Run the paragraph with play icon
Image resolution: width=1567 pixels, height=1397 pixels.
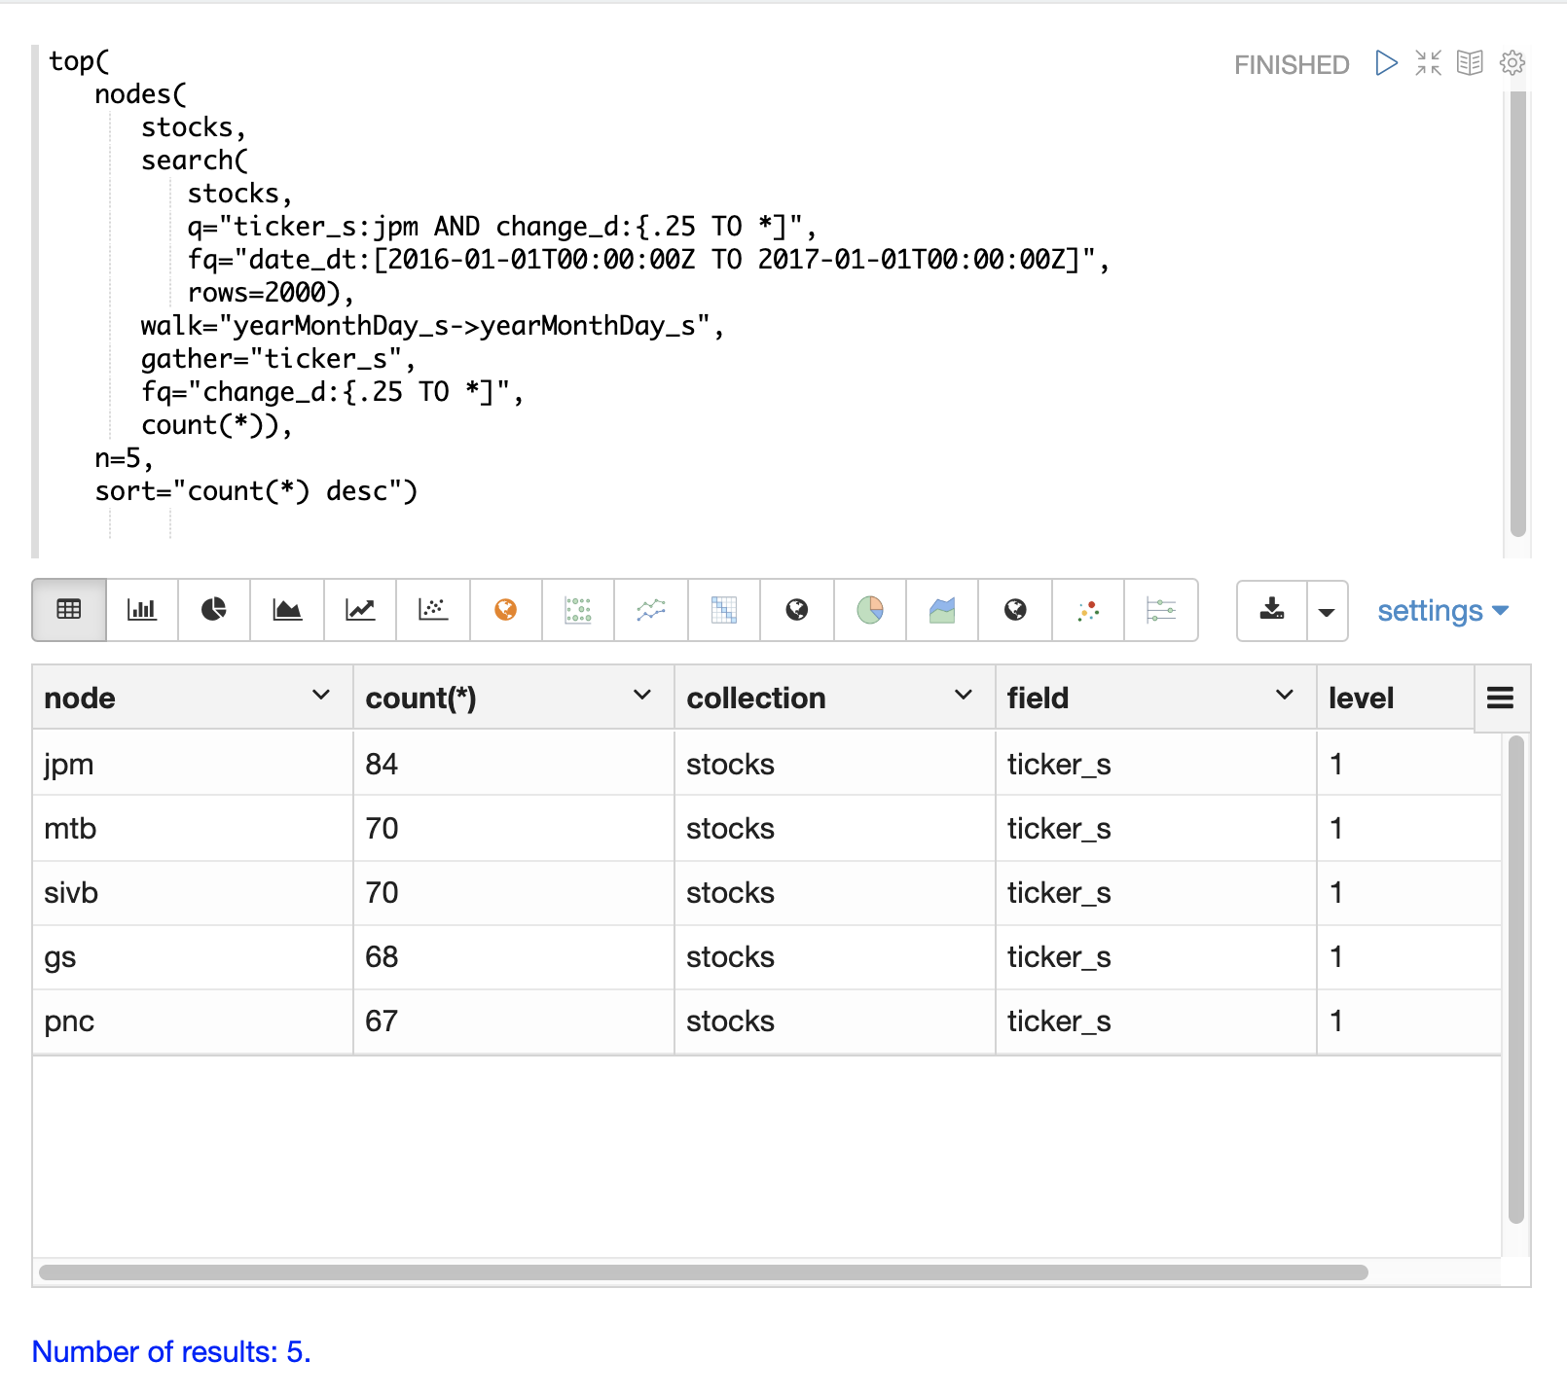(1386, 63)
